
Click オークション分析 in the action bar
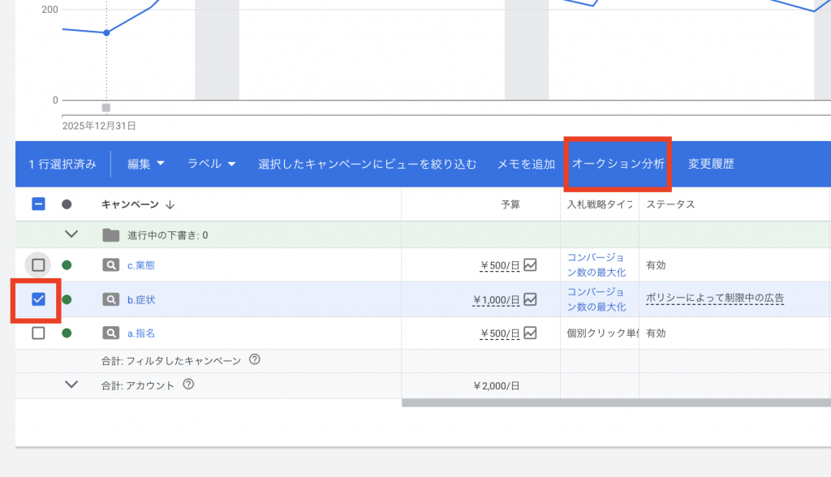(618, 164)
